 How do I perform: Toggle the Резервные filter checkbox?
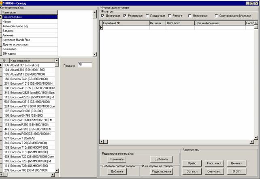coord(125,16)
